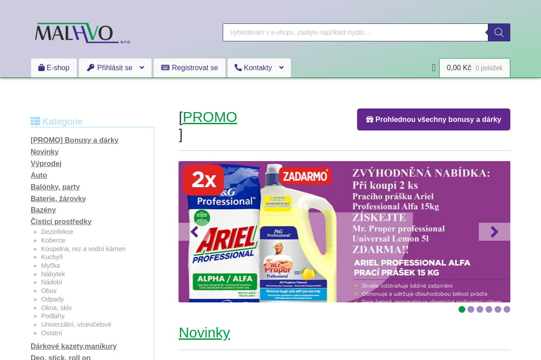The height and width of the screenshot is (360, 541).
Task: Click Prohlednou všechny bonusy a dárky button
Action: click(434, 119)
